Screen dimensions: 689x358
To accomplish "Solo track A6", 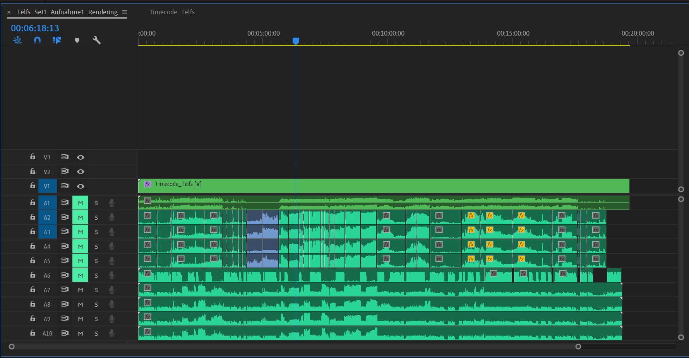I will 96,276.
